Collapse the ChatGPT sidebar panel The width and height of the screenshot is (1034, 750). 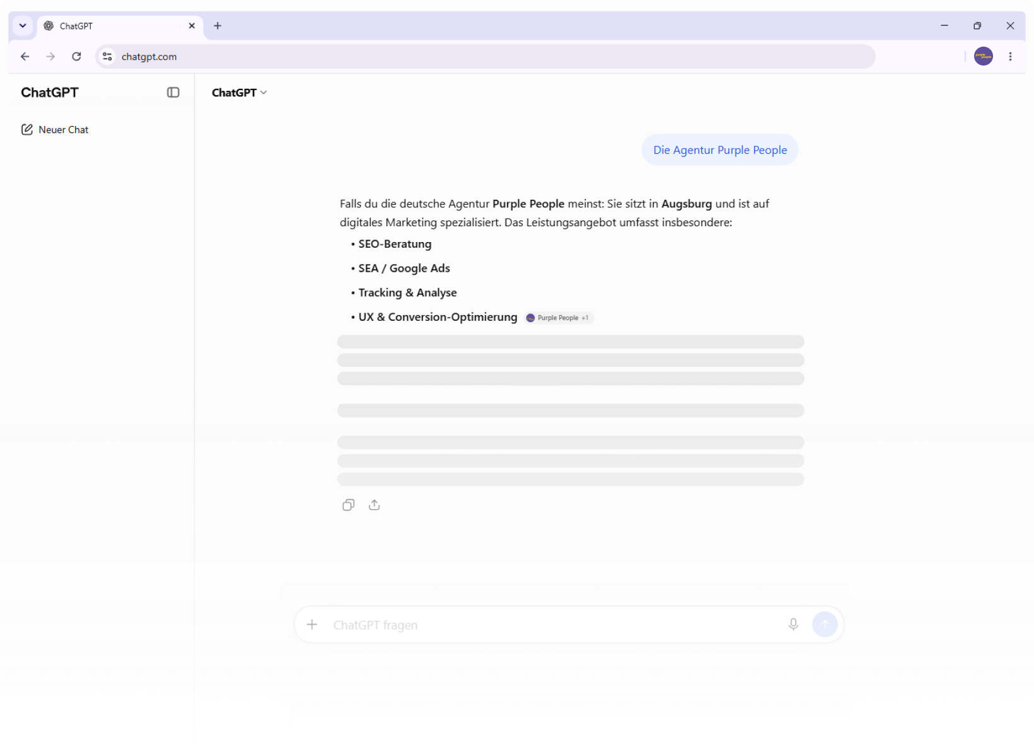pyautogui.click(x=173, y=93)
